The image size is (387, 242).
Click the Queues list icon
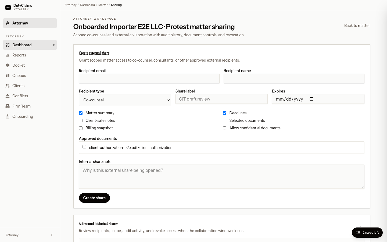coord(8,76)
